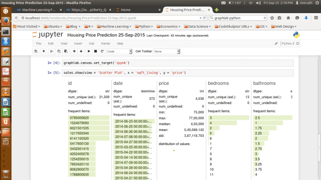The image size is (321, 180).
Task: Switch to the Home tab
Action: tap(125, 10)
